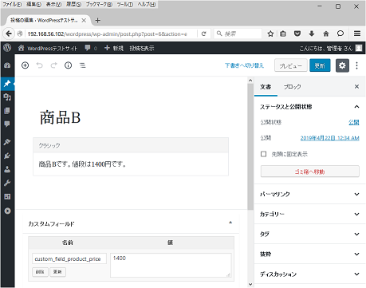Expand the パーマリンク panel
Screen dimensions: 366x288
[x=309, y=194]
